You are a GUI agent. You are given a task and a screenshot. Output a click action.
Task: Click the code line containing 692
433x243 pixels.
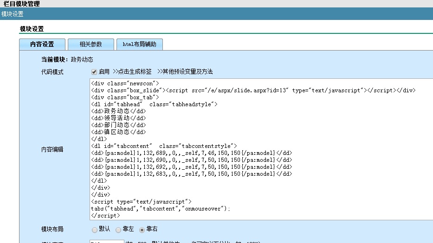(192, 166)
